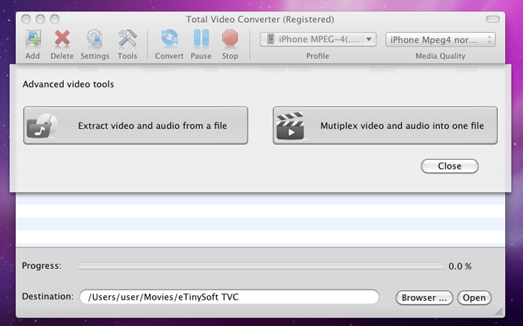Click the Profile label
The height and width of the screenshot is (326, 523).
click(x=317, y=56)
